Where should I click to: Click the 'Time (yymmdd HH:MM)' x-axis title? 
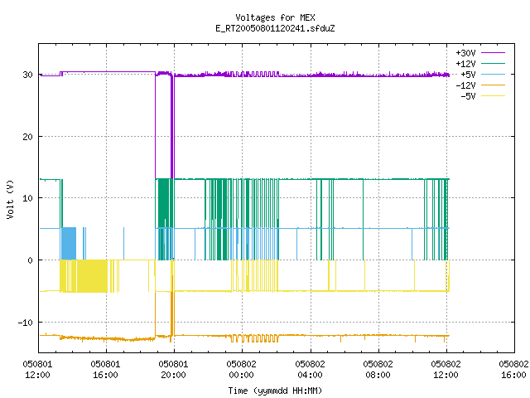coord(275,391)
